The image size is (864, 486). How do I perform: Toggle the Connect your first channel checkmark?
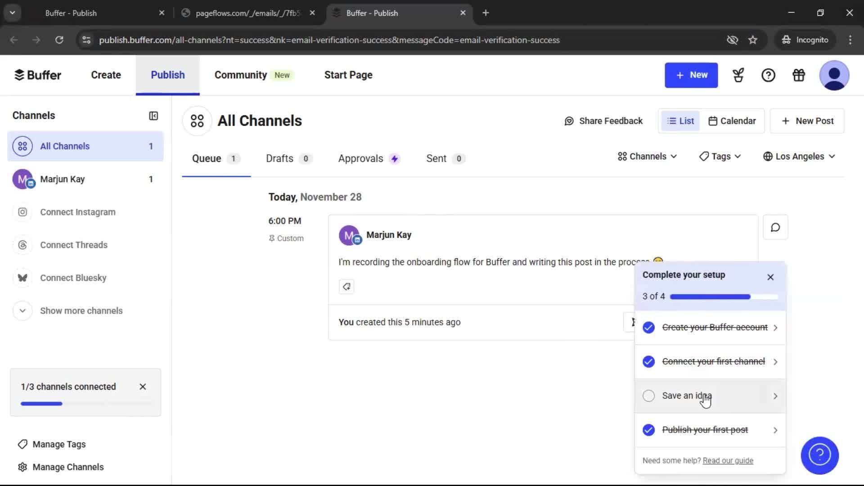tap(648, 361)
